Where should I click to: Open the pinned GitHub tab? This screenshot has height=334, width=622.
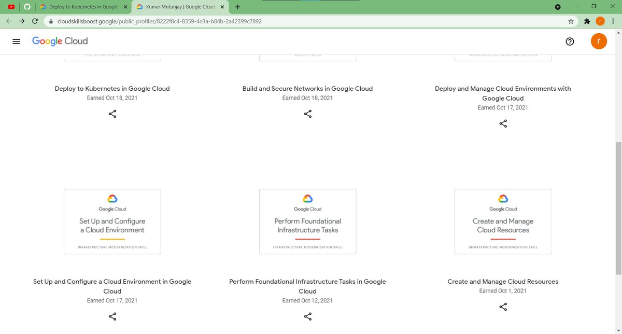(x=27, y=7)
